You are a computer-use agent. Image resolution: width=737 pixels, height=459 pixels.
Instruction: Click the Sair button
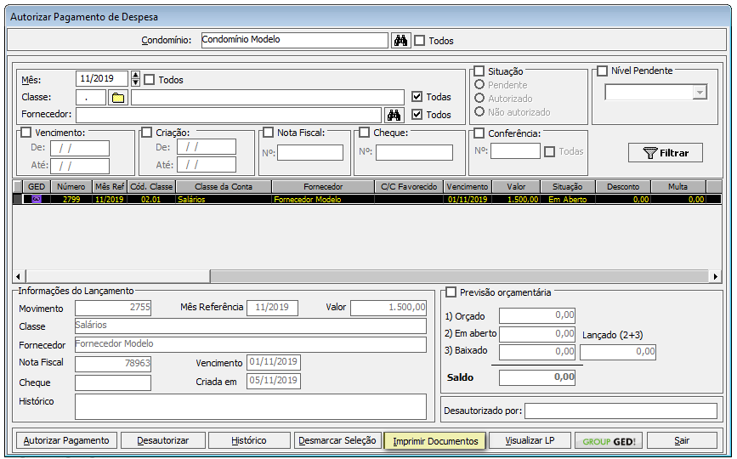pos(682,440)
